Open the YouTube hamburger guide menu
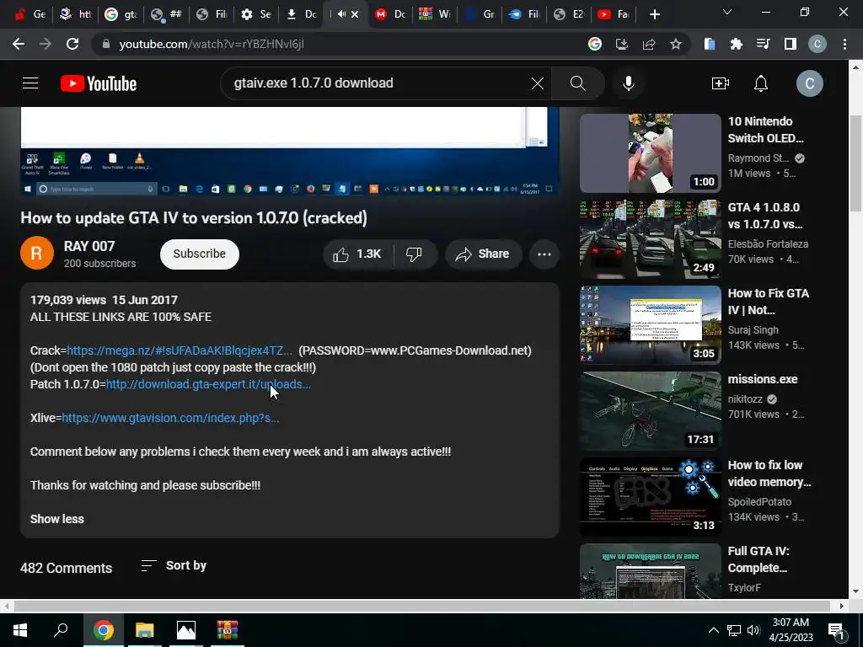863x647 pixels. coord(30,83)
